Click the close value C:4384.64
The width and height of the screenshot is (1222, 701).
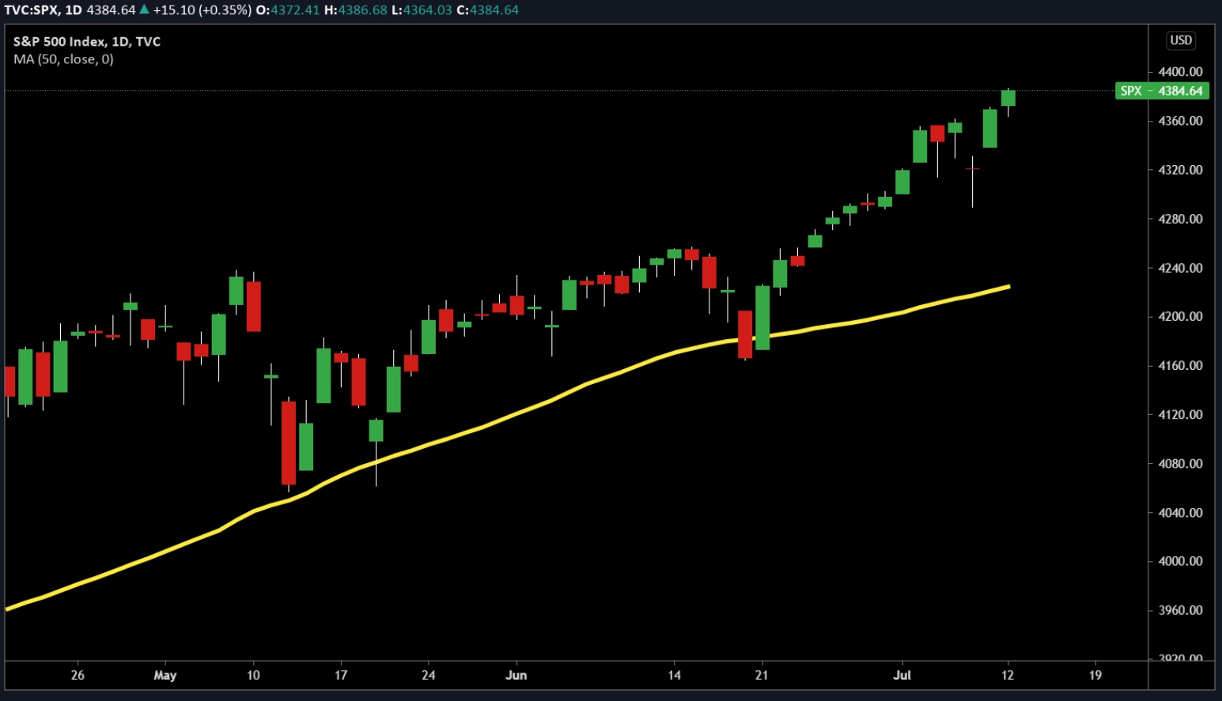pos(488,10)
